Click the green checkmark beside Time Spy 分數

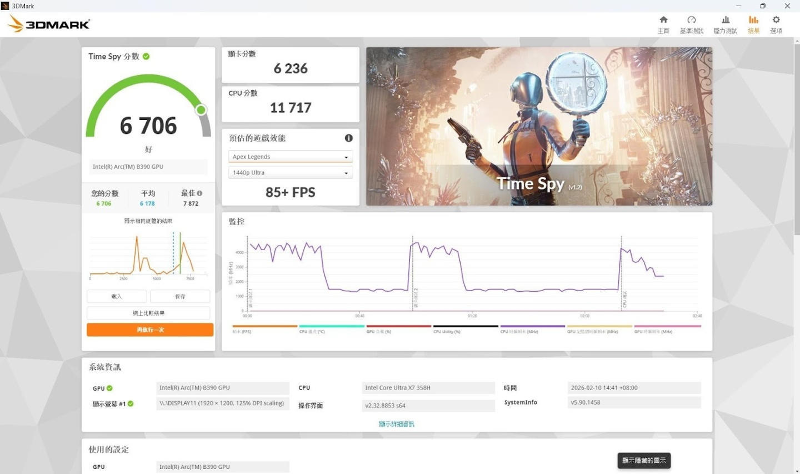pyautogui.click(x=146, y=57)
